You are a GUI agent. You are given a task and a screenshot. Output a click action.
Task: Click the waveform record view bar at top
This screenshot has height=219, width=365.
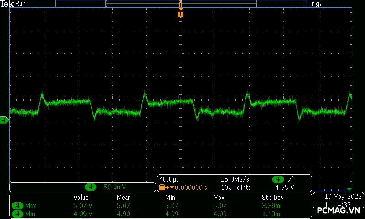(x=181, y=4)
